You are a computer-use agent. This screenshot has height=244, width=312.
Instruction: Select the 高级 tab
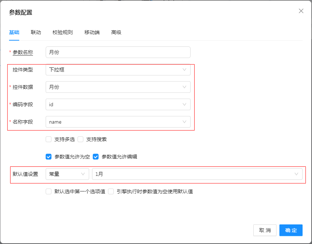pos(116,32)
